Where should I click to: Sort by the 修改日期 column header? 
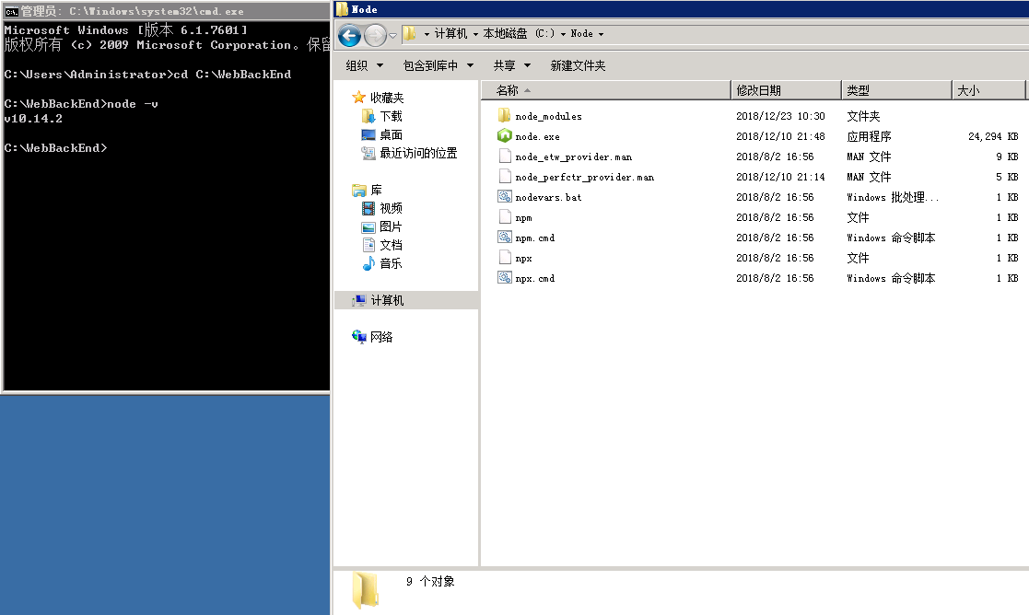point(786,90)
